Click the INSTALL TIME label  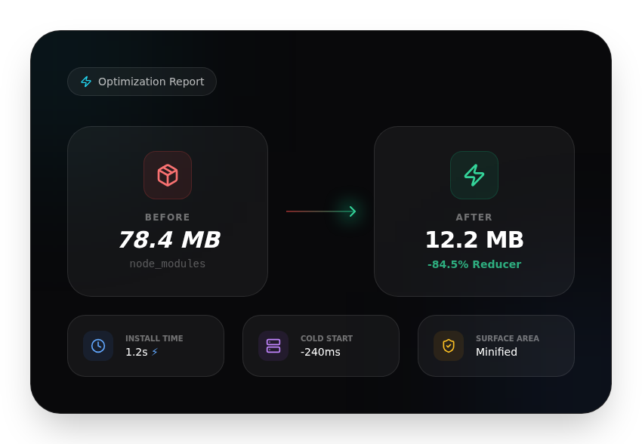[154, 338]
